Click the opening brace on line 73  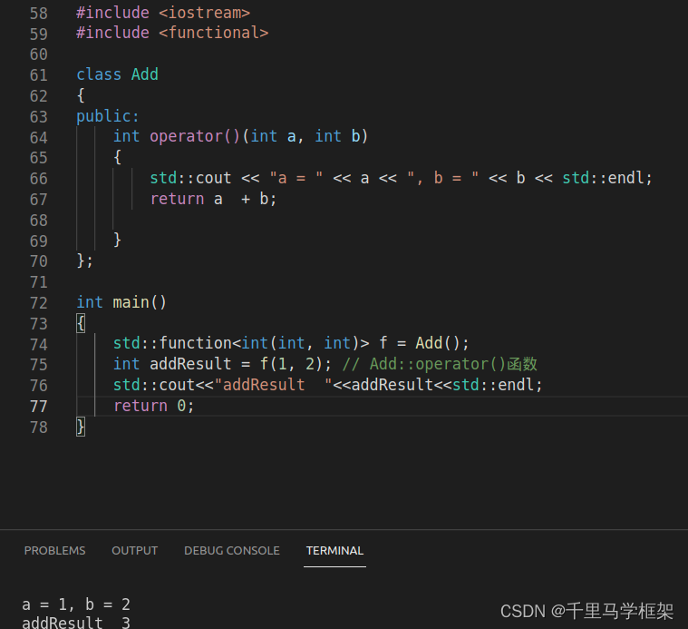pyautogui.click(x=81, y=323)
